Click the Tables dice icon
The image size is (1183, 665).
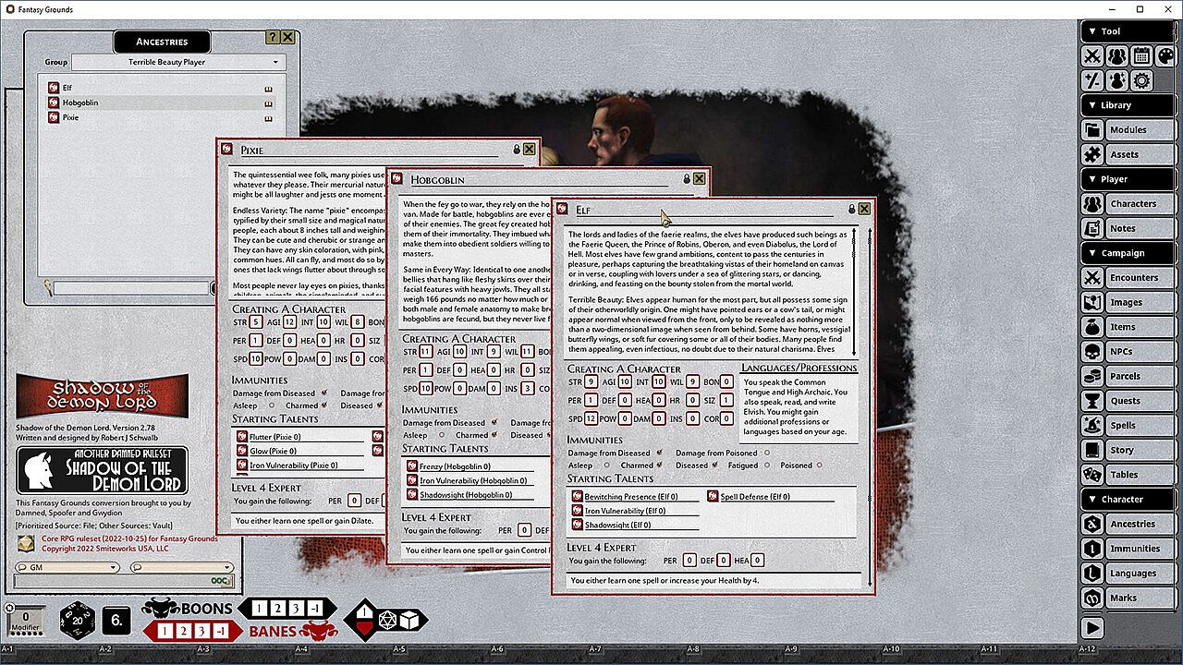click(x=1092, y=475)
